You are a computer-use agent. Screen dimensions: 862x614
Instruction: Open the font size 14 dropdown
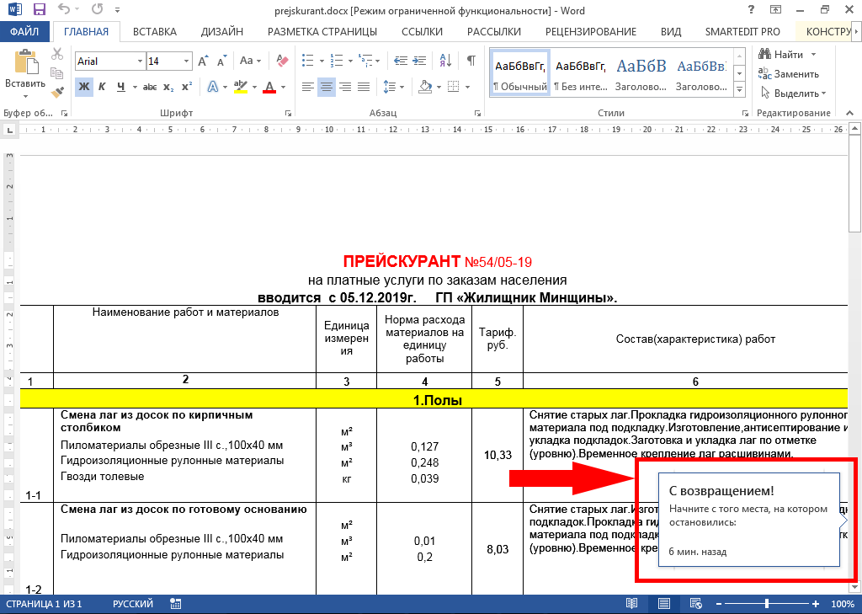[185, 61]
